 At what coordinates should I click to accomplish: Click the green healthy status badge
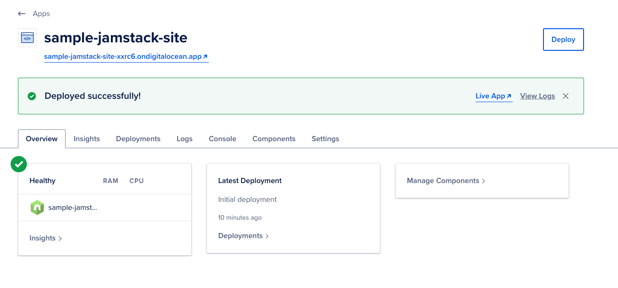[19, 164]
